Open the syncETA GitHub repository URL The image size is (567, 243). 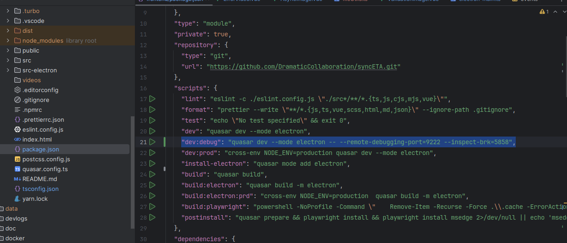[305, 66]
